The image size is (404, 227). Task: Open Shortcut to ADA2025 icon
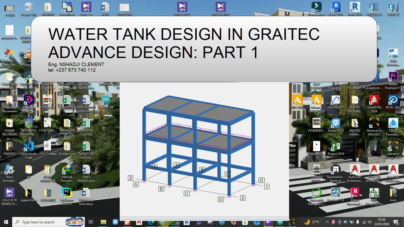pos(374,127)
